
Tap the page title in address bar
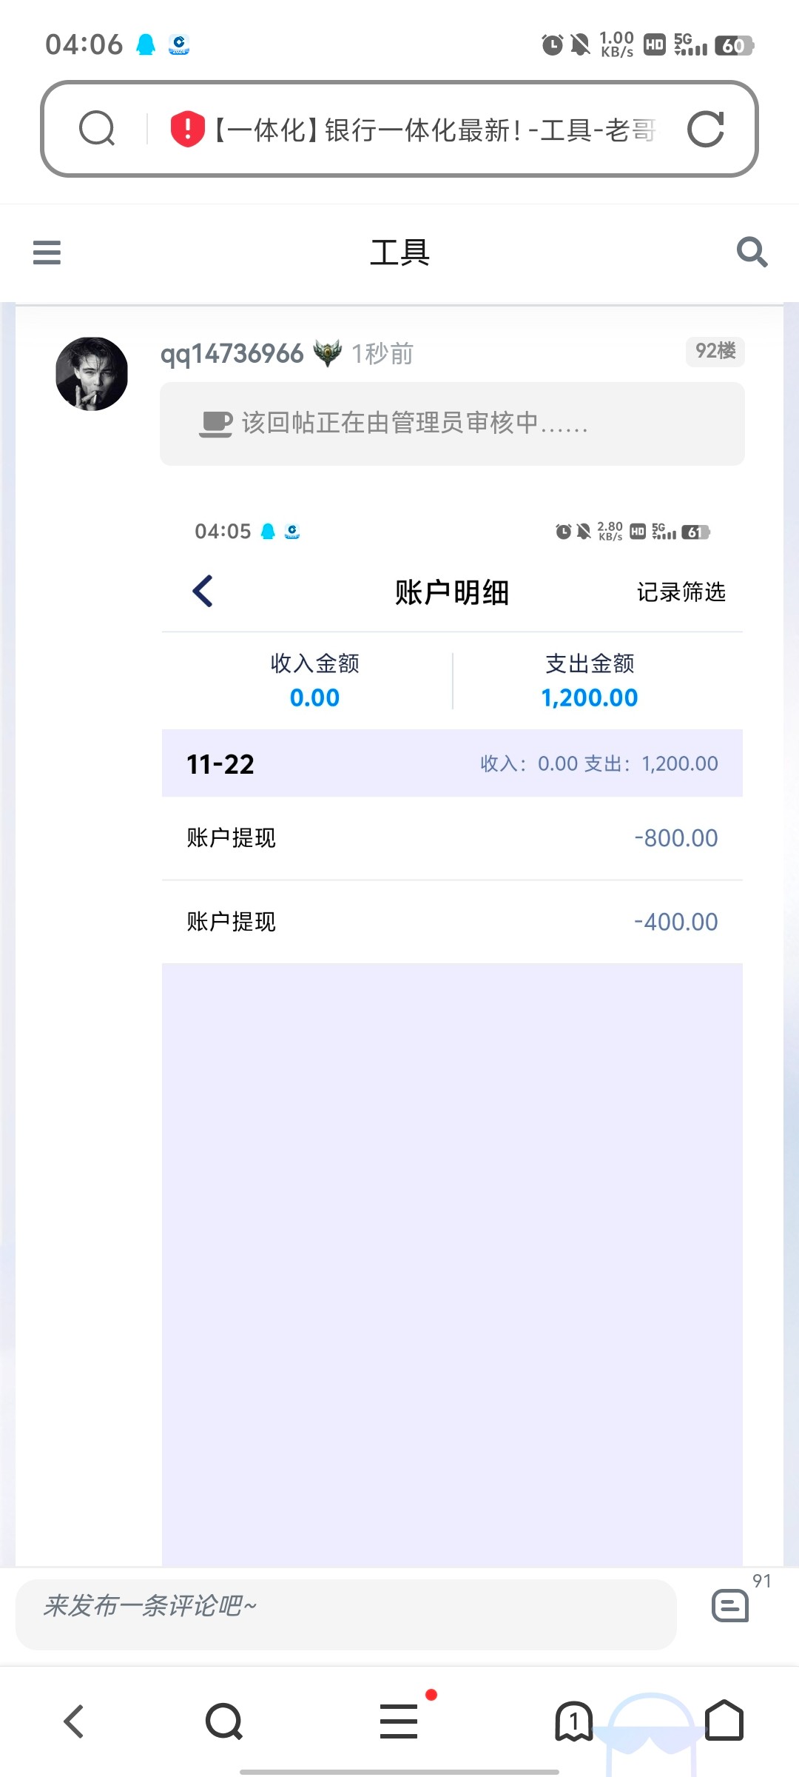pyautogui.click(x=435, y=130)
